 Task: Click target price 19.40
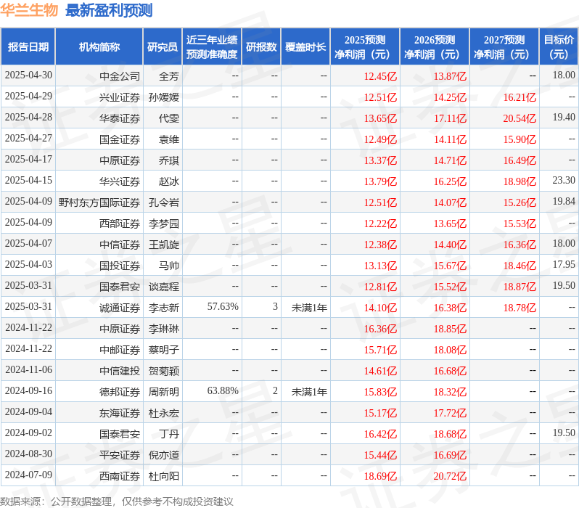[x=564, y=118]
